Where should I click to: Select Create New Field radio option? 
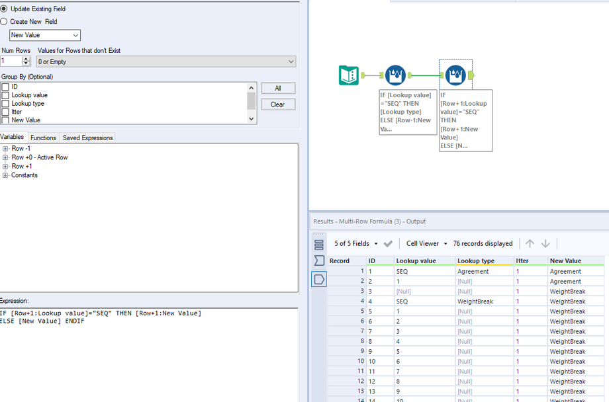(4, 22)
